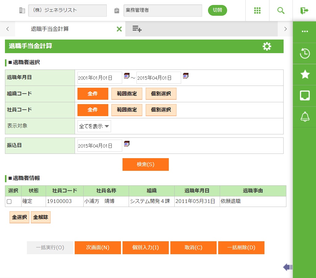Open inbox tray icon in sidebar
The image size is (316, 278).
[x=305, y=96]
